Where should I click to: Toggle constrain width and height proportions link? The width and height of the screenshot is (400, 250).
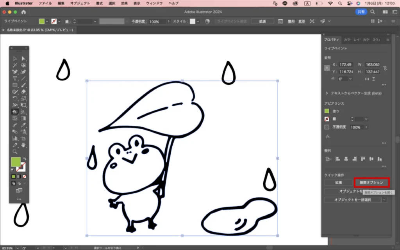tap(385, 68)
